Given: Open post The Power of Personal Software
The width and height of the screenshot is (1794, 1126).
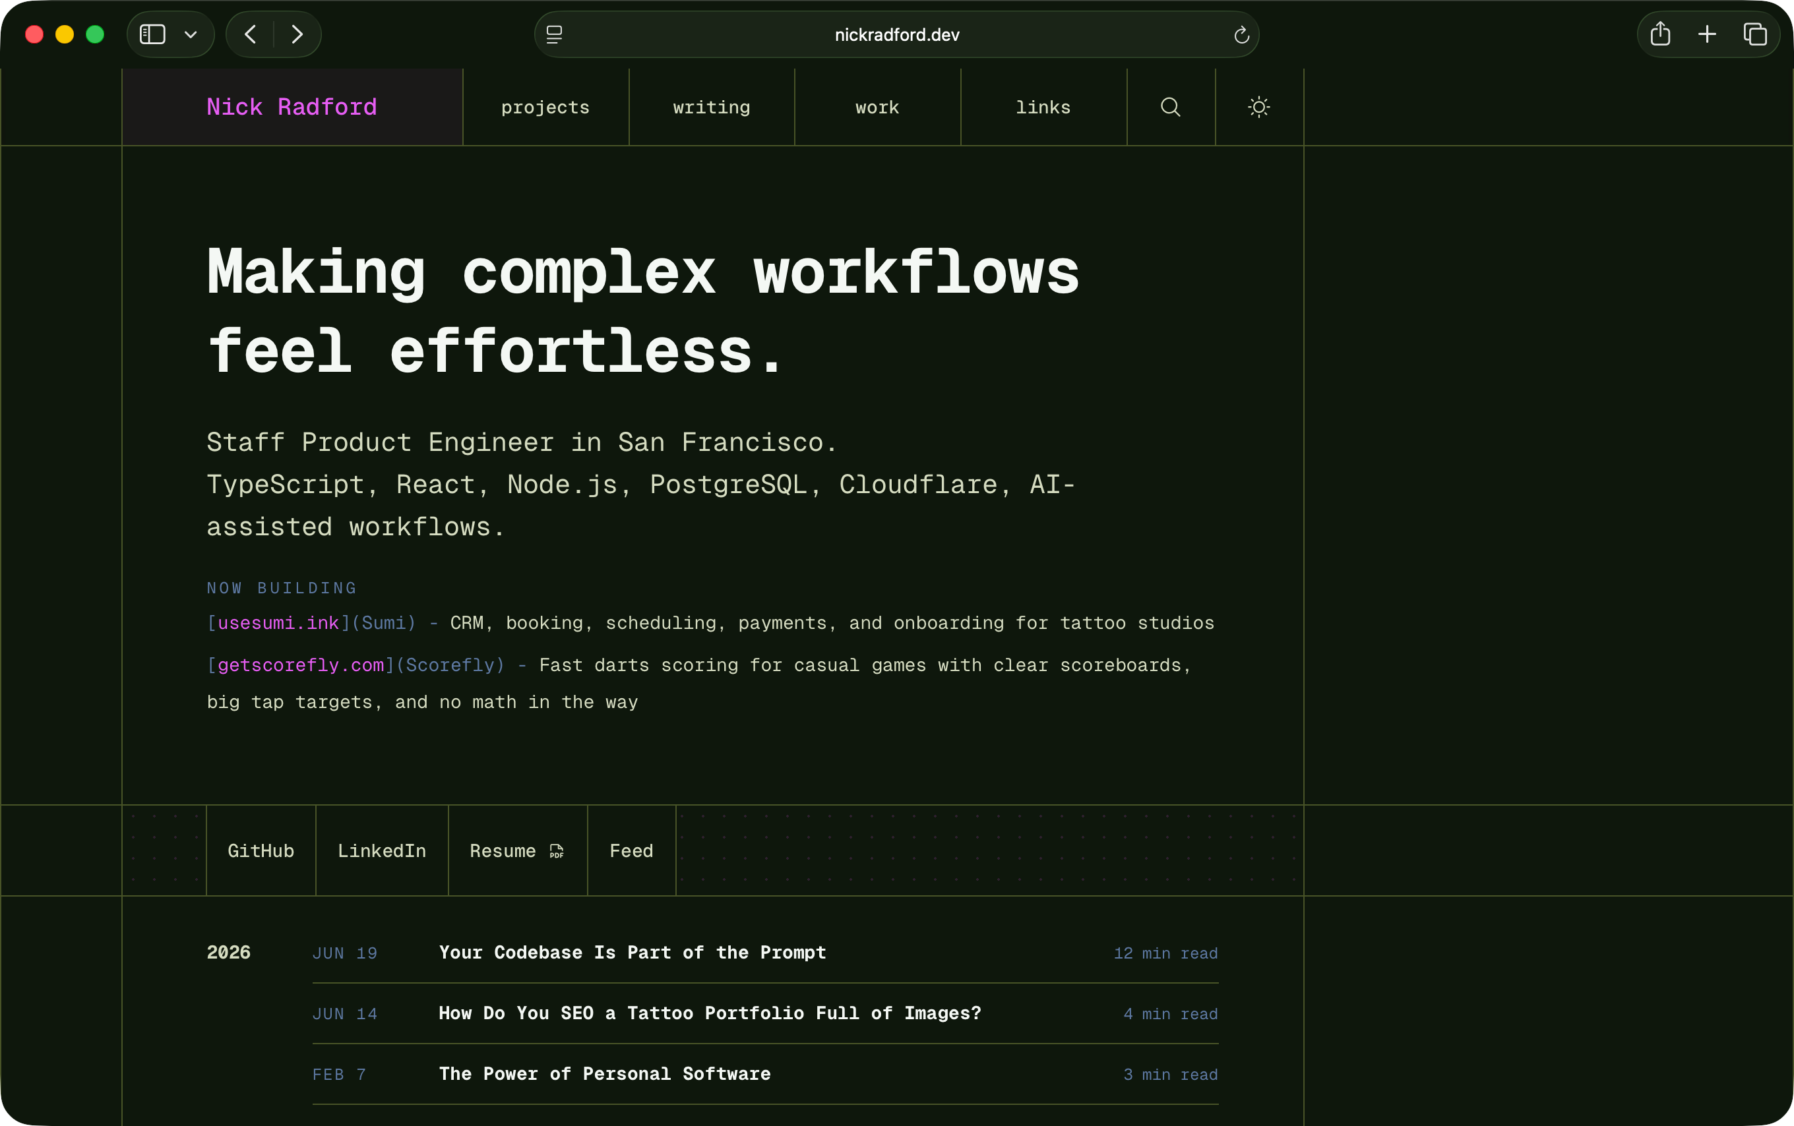Looking at the screenshot, I should click(x=605, y=1073).
